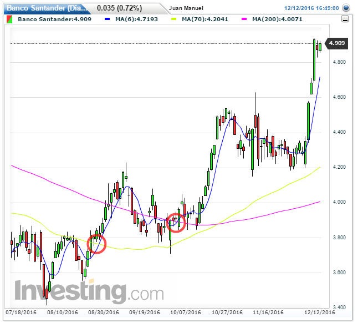The height and width of the screenshot is (322, 358).
Task: Click the 4.000 price axis label
Action: pyautogui.click(x=339, y=202)
